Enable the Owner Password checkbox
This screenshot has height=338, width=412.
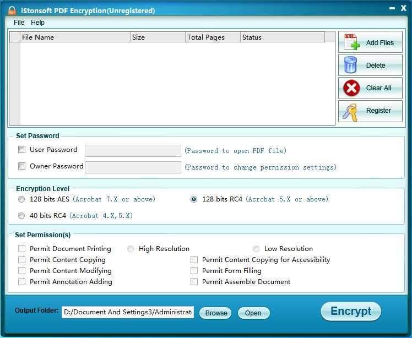point(21,166)
